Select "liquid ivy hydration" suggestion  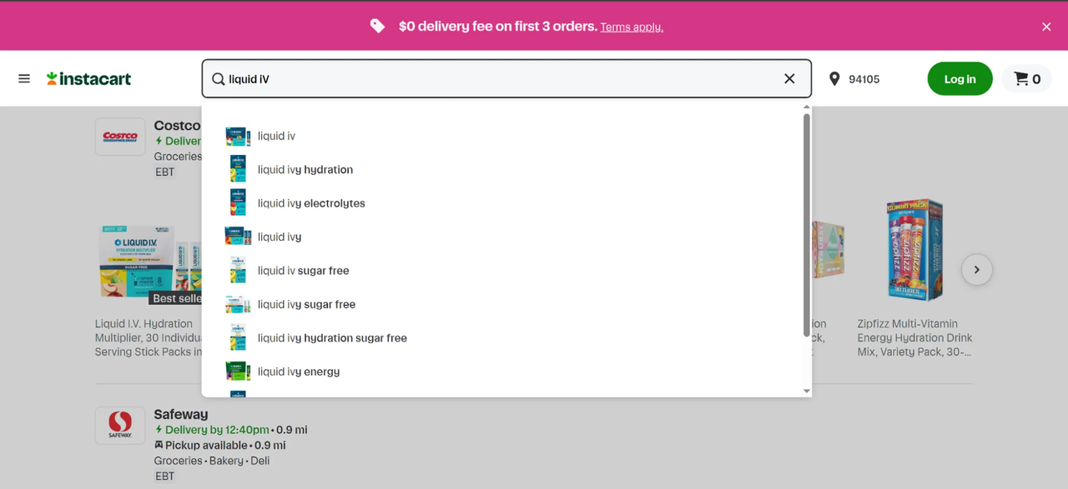[x=305, y=170]
